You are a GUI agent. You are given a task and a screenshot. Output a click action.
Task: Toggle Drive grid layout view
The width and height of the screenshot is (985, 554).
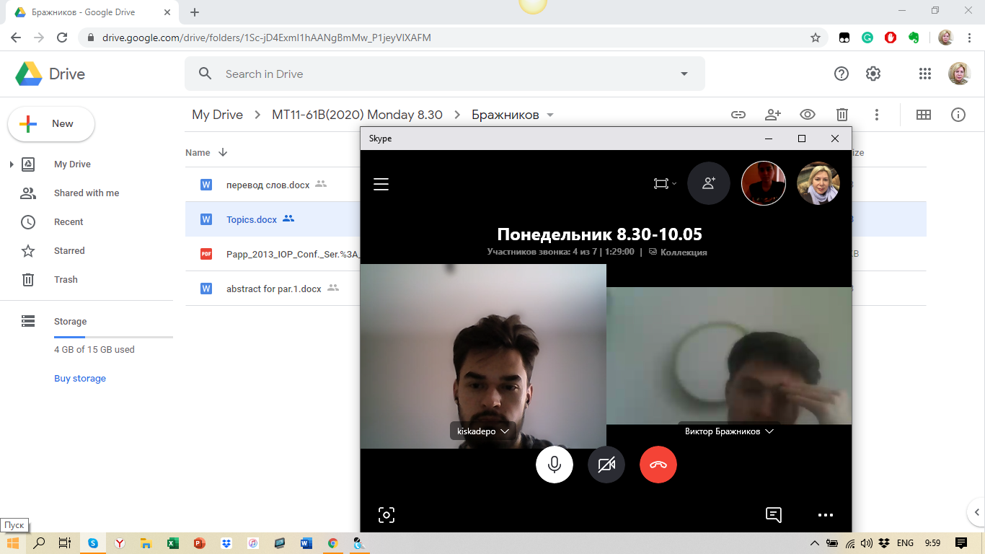point(923,115)
